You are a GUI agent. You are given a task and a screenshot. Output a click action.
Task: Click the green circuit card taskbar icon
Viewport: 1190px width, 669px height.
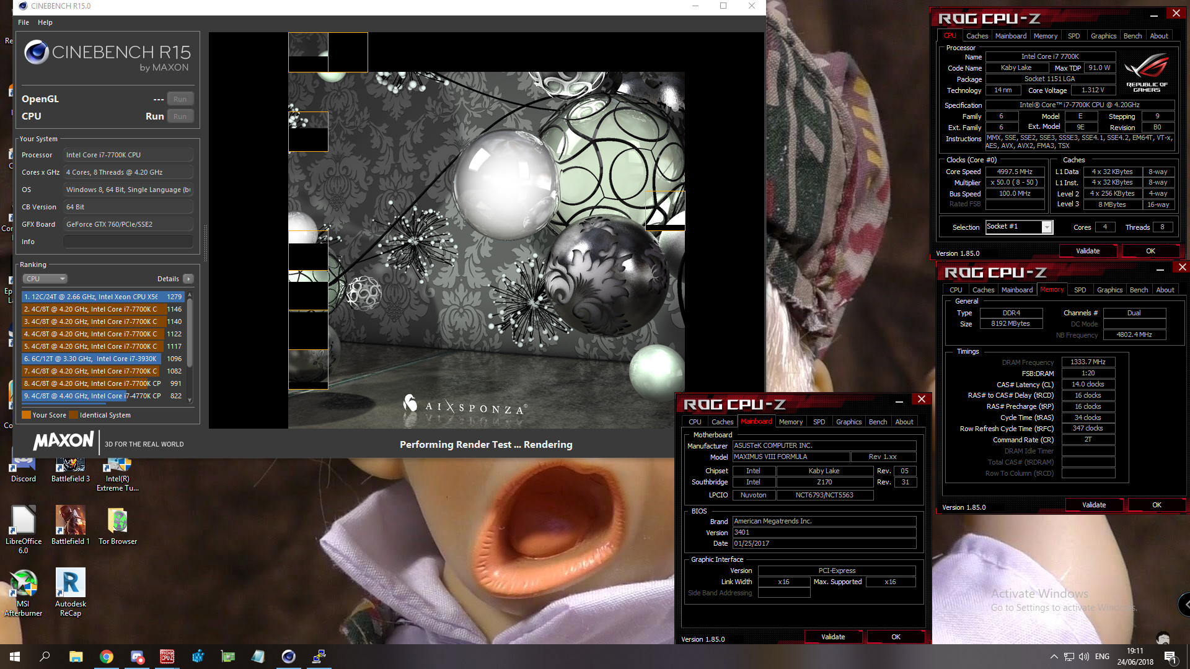tap(227, 657)
